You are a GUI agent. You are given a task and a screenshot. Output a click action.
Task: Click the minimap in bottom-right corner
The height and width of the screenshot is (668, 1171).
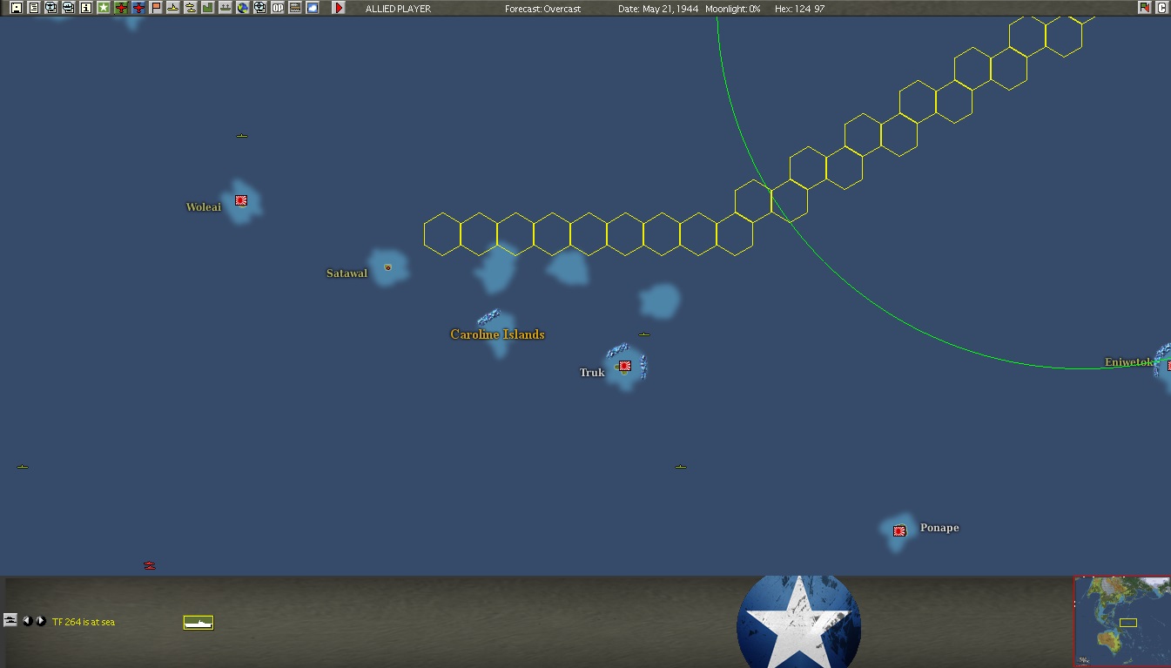[1122, 622]
